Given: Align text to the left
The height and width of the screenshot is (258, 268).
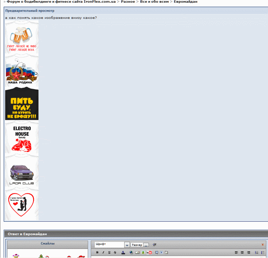Looking at the screenshot, I should tap(237, 252).
